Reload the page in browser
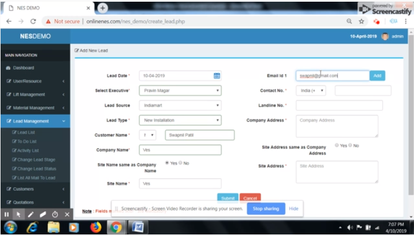The height and width of the screenshot is (235, 414). click(33, 21)
